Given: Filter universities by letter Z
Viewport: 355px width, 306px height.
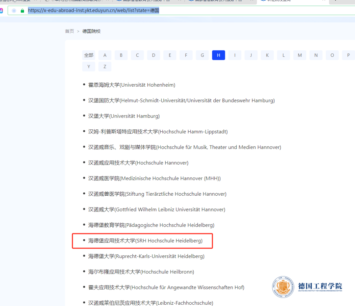Looking at the screenshot, I should click(x=105, y=67).
